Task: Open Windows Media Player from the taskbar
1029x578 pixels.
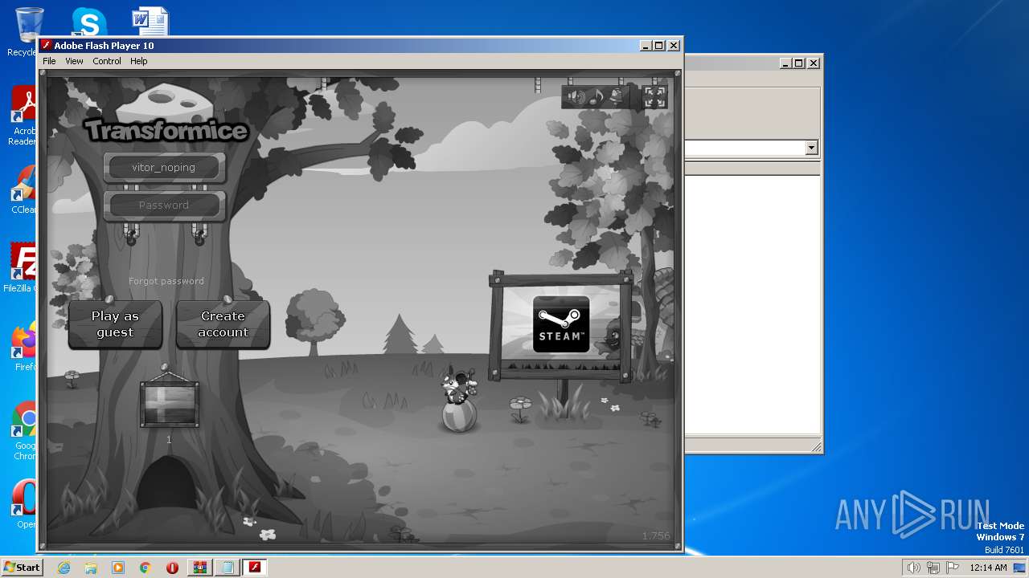Action: [x=118, y=568]
